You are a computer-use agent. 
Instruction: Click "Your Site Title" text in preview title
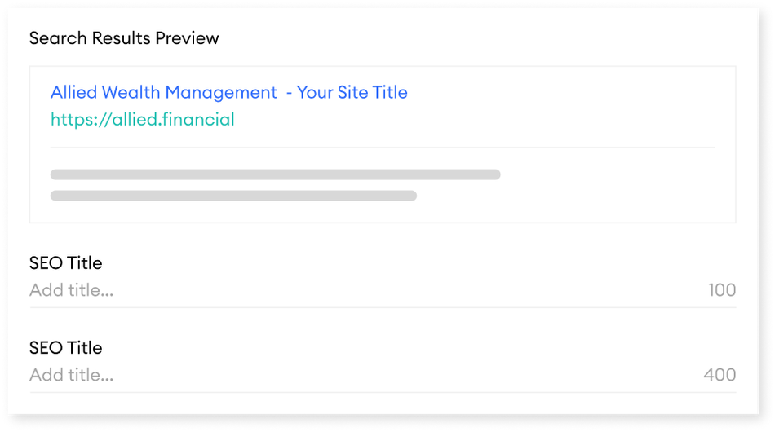[x=352, y=92]
